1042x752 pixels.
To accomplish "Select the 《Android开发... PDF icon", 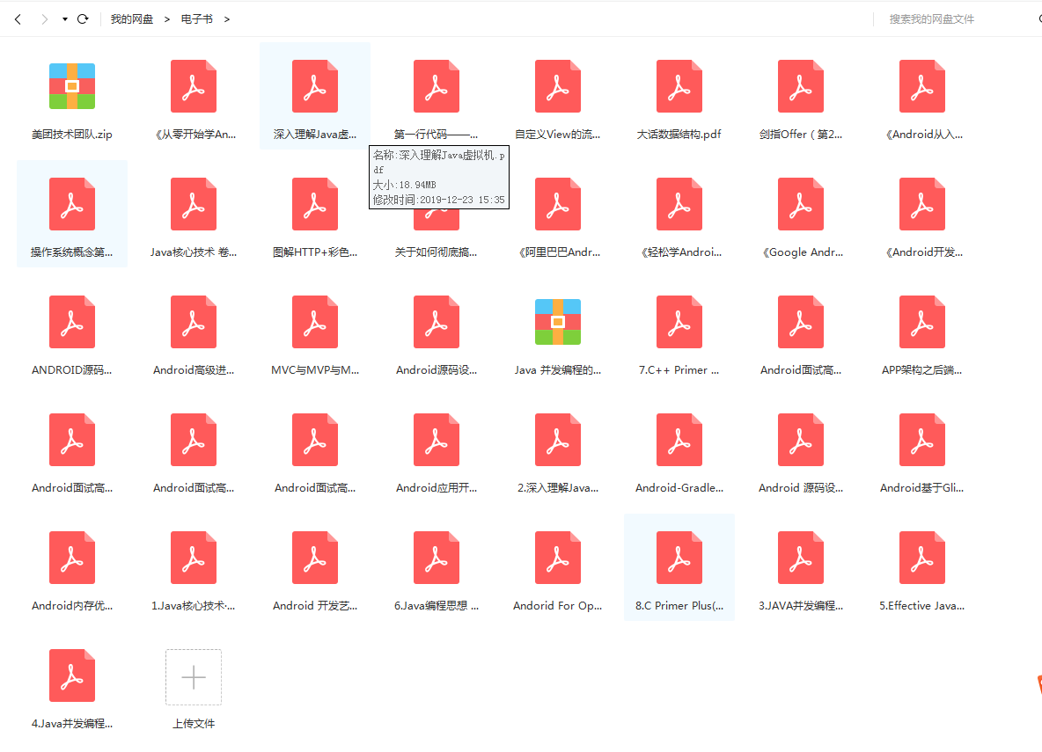I will (922, 204).
